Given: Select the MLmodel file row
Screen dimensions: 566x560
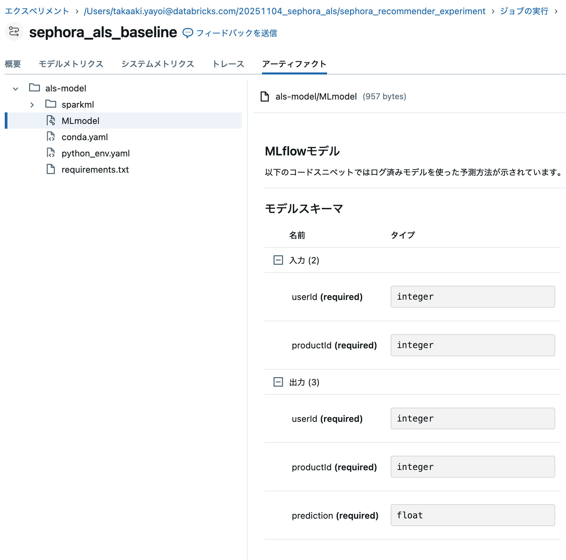Looking at the screenshot, I should [x=123, y=121].
